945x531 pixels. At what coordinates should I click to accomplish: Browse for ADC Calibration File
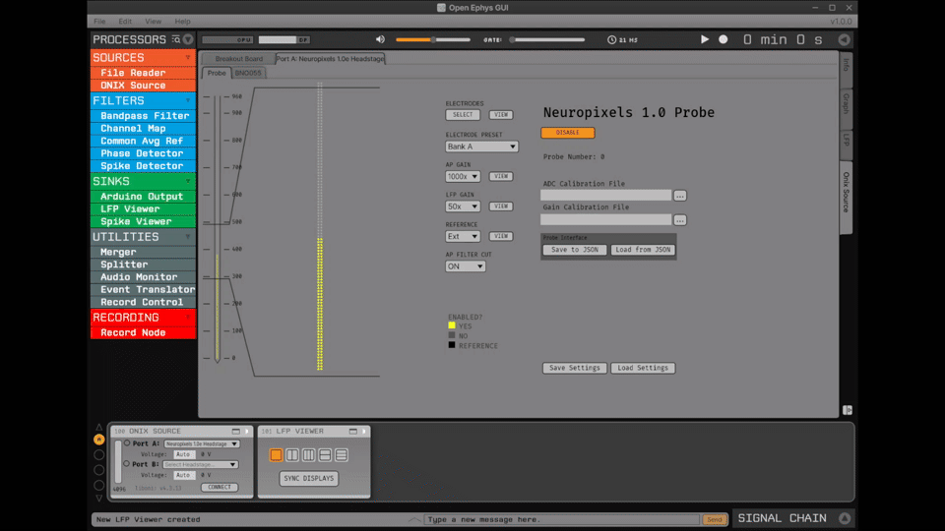(x=680, y=196)
